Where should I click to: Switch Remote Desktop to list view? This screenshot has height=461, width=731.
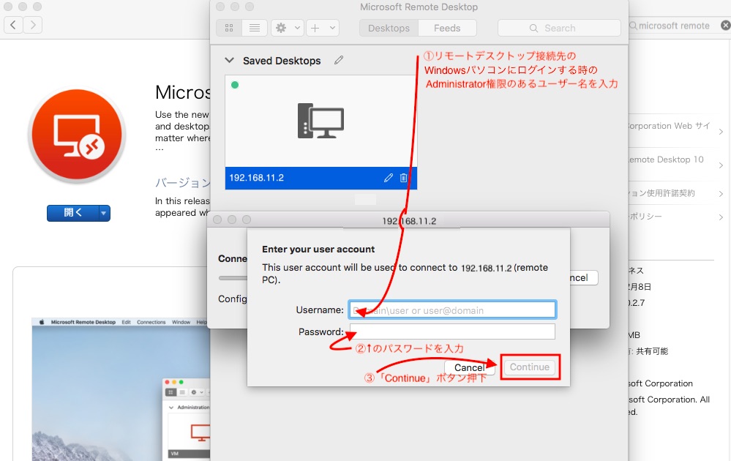[255, 28]
